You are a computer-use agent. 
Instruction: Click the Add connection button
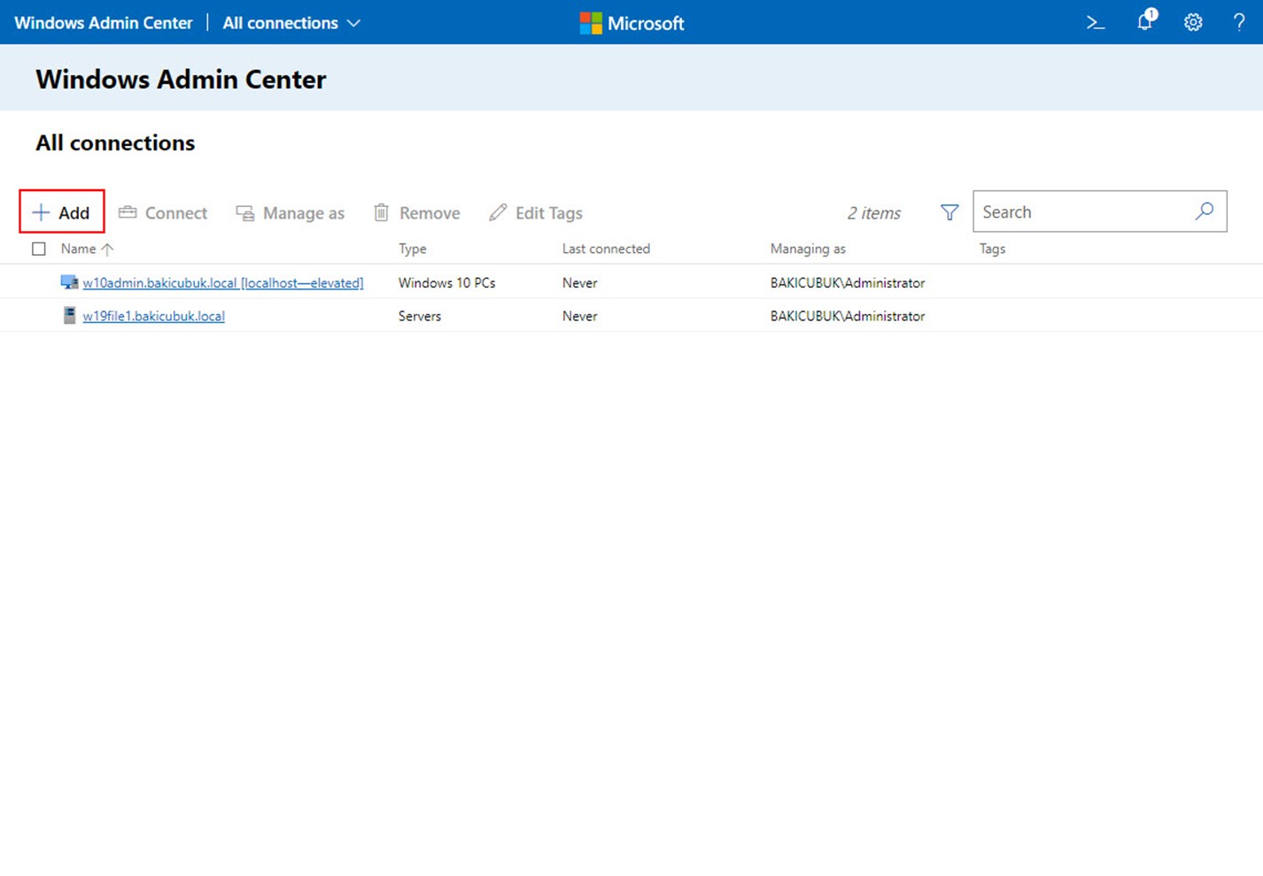coord(62,212)
